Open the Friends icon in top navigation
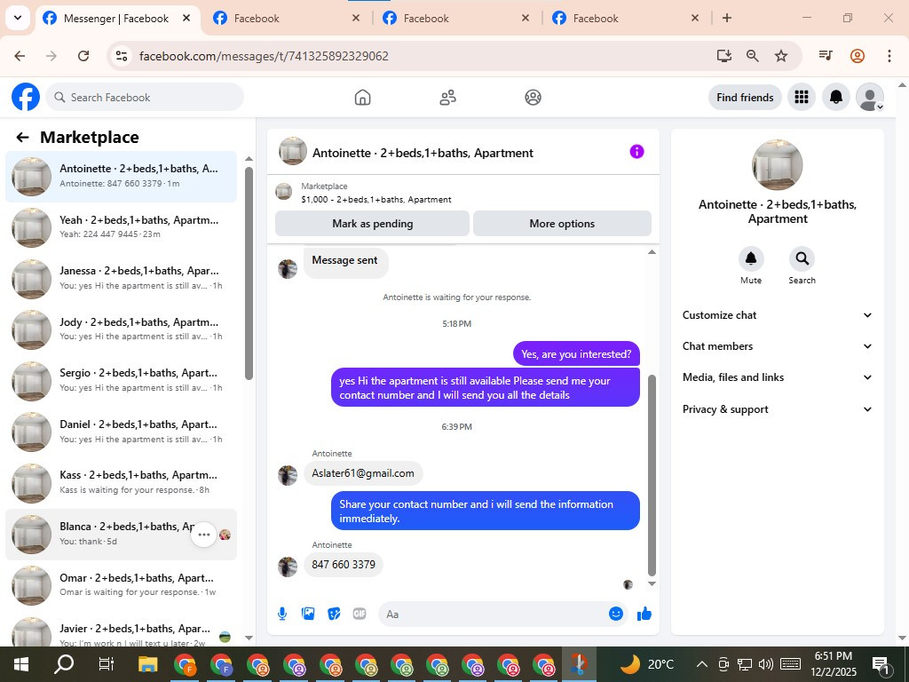This screenshot has height=682, width=909. point(447,98)
